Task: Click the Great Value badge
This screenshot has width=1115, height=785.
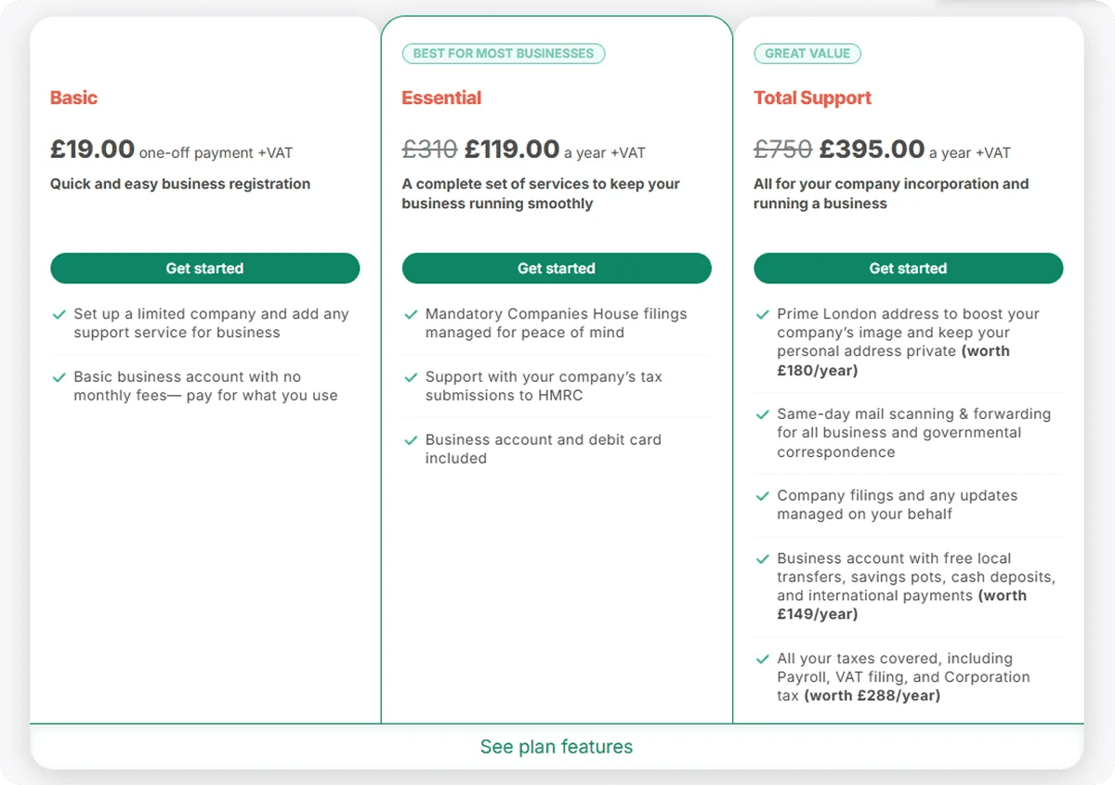Action: pyautogui.click(x=807, y=54)
